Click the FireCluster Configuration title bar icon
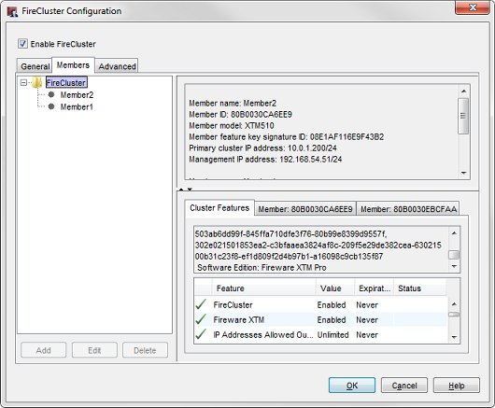The width and height of the screenshot is (495, 408). 12,11
